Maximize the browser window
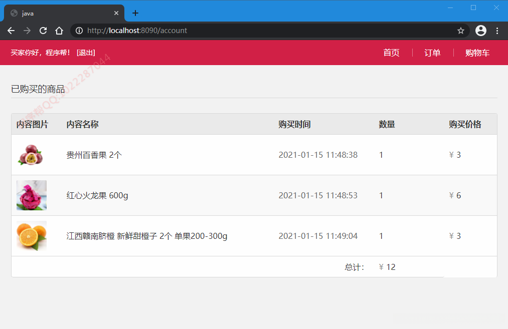The image size is (508, 329). [473, 8]
